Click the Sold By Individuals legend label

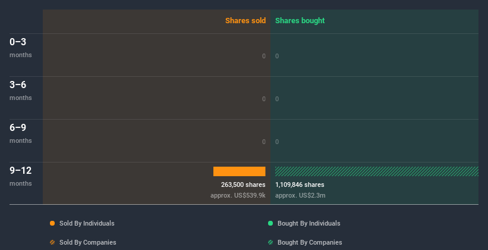tap(87, 223)
